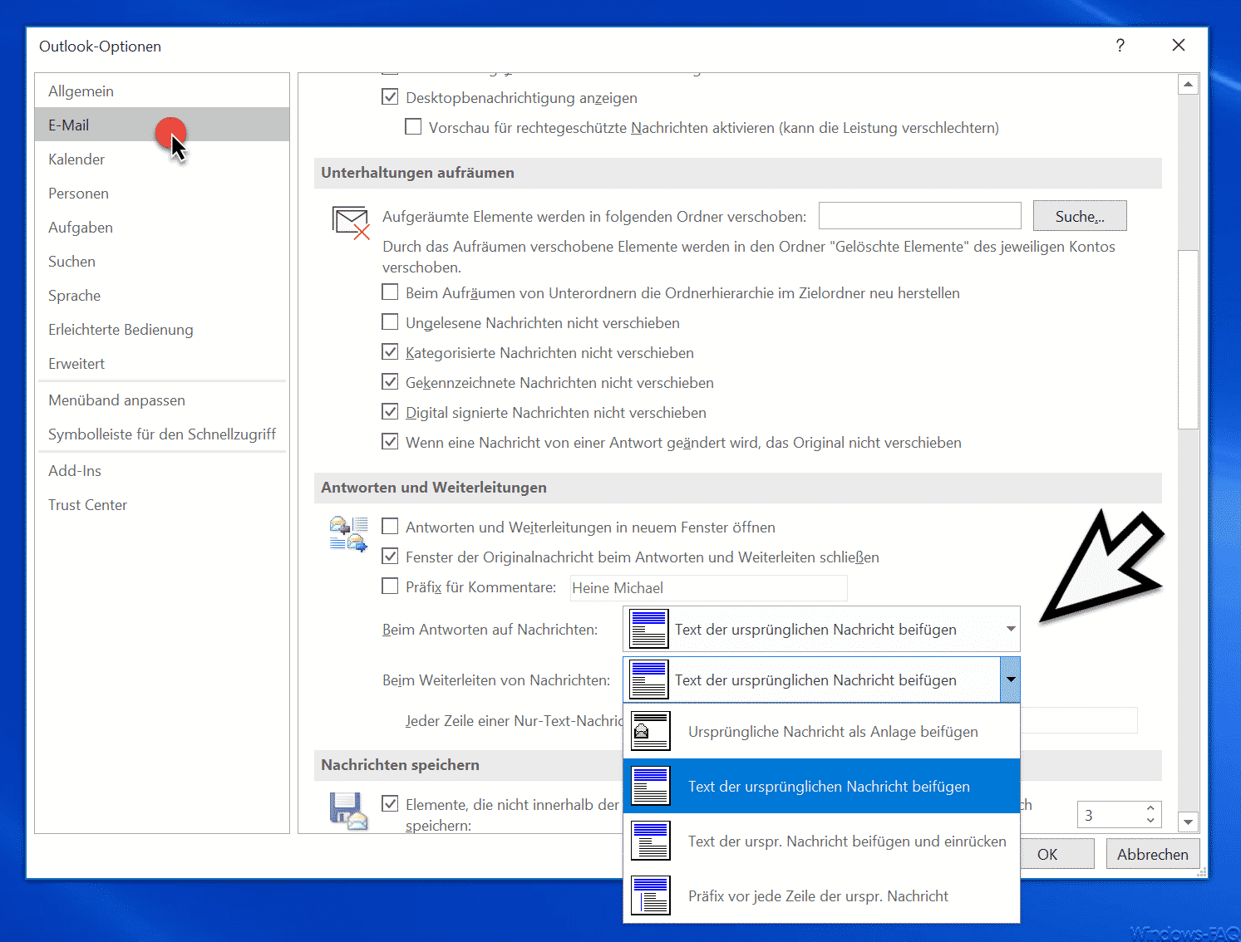Click the scrollbar down arrow

[x=1189, y=822]
